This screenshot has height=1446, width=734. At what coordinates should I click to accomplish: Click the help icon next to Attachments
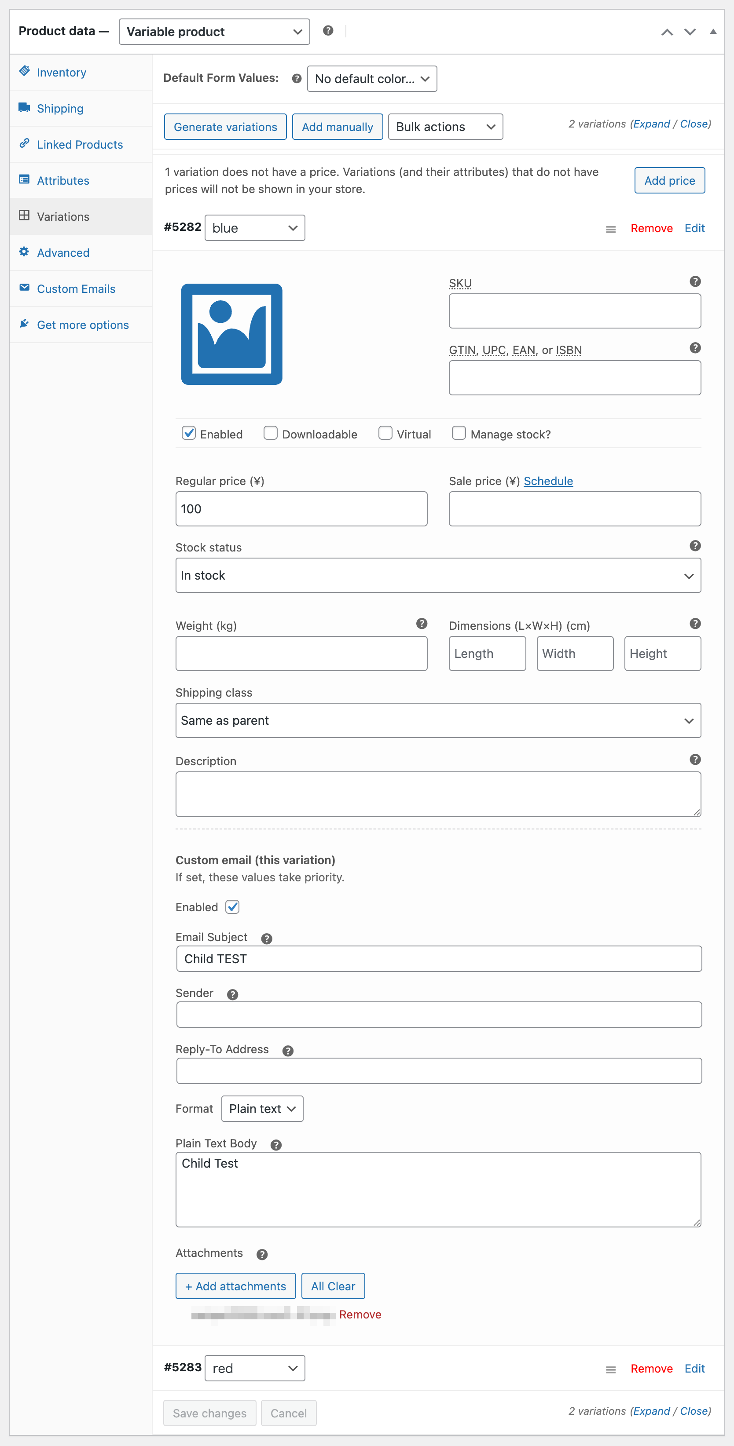coord(262,1255)
